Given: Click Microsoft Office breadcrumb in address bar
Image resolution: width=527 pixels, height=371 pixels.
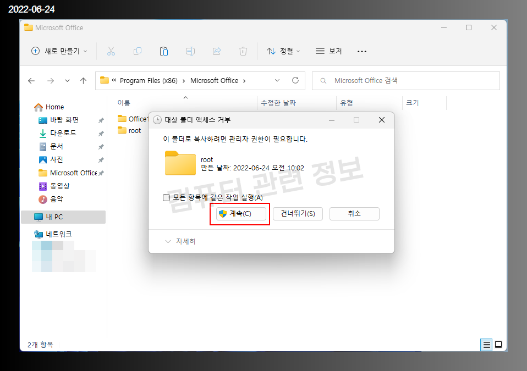Looking at the screenshot, I should (x=214, y=81).
